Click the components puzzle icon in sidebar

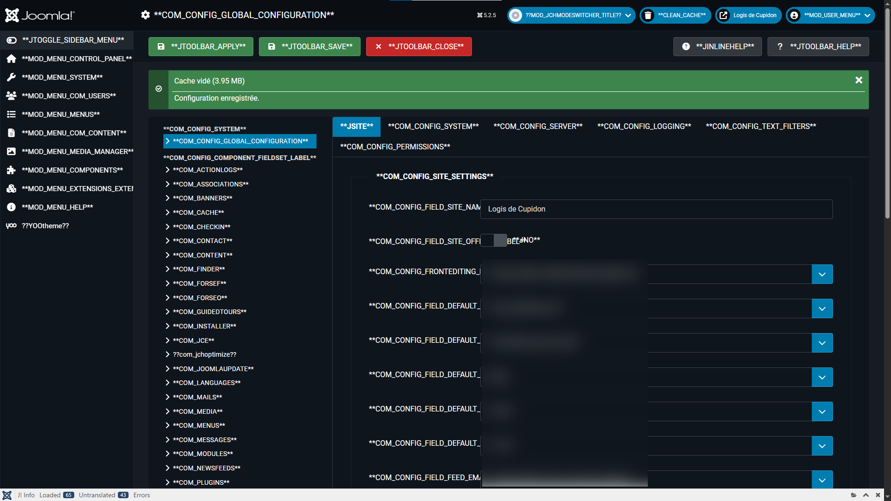click(11, 170)
